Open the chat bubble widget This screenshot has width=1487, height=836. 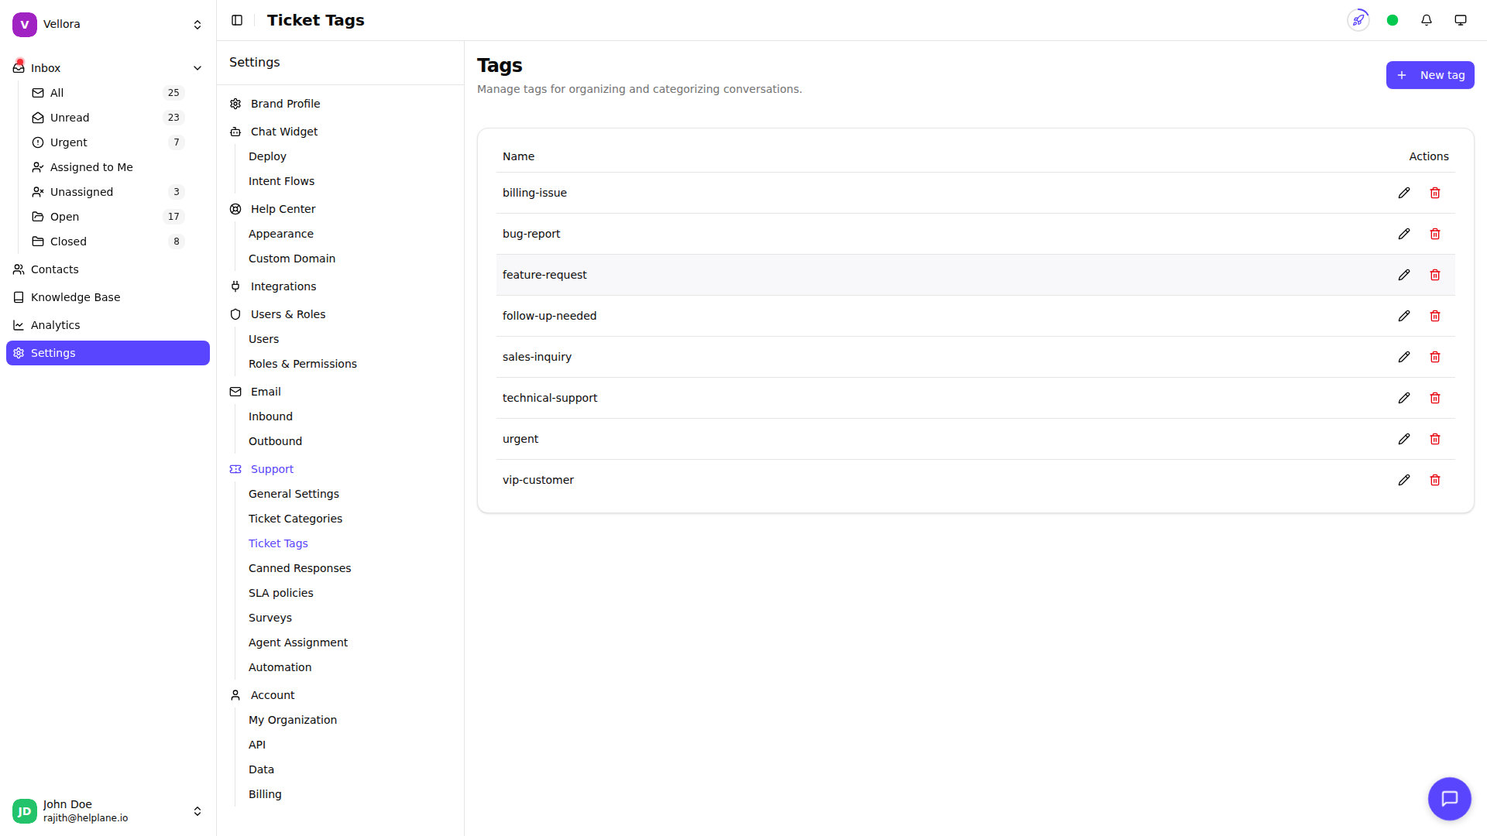click(x=1450, y=799)
